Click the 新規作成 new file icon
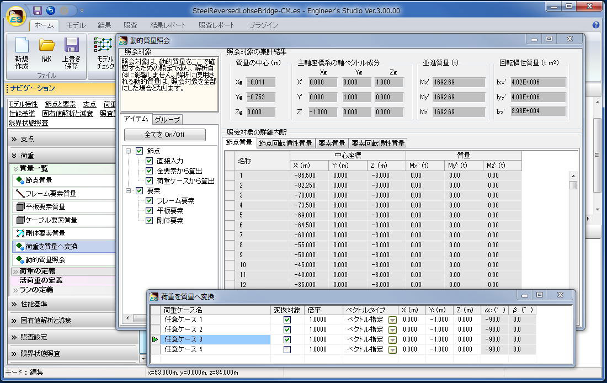Image resolution: width=607 pixels, height=383 pixels. tap(22, 54)
